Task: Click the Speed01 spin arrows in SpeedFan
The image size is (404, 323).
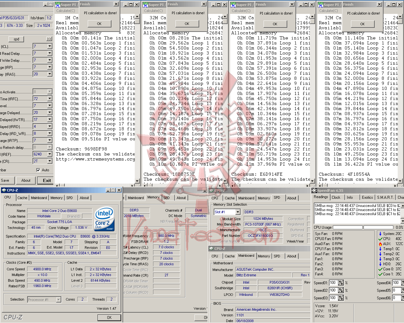Action: [341, 283]
